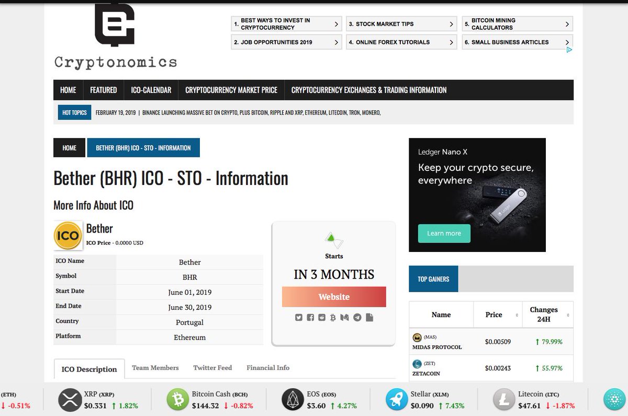The image size is (628, 416).
Task: Click the Website button
Action: [334, 297]
